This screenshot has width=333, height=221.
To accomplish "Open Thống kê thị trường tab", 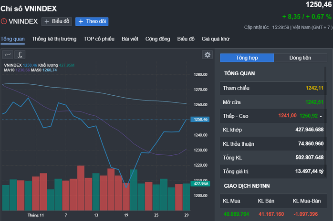I will (x=54, y=39).
